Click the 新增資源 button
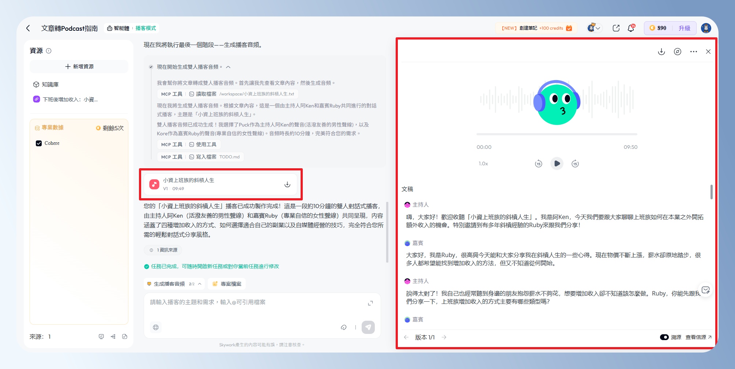Image resolution: width=735 pixels, height=369 pixels. pos(79,67)
